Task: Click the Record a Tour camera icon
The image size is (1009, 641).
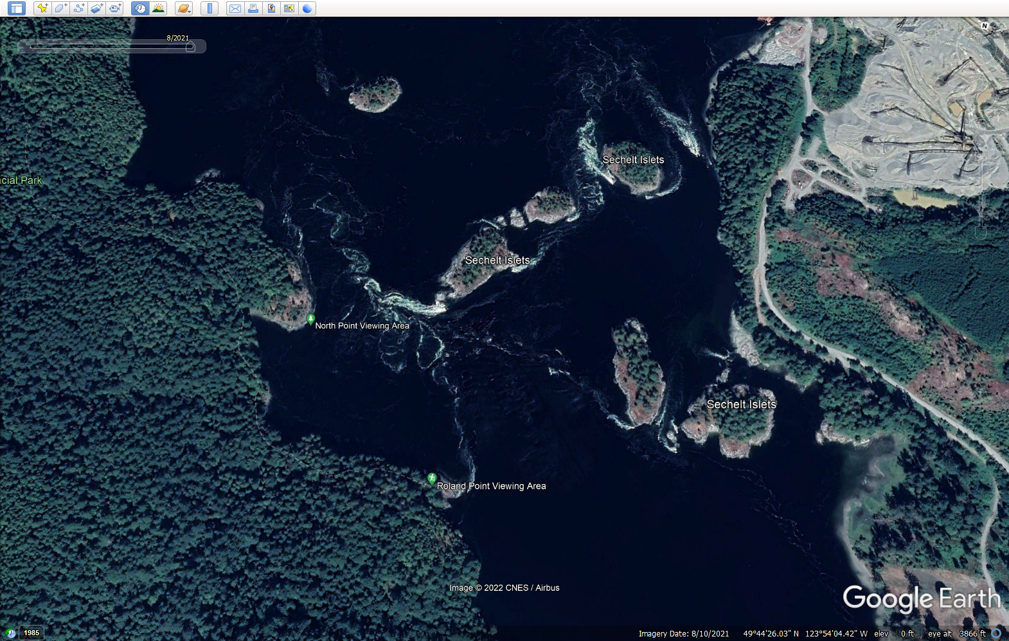Action: point(114,8)
